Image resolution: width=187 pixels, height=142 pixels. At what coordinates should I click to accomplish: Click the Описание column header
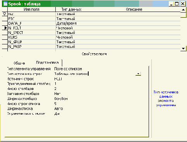[134, 9]
